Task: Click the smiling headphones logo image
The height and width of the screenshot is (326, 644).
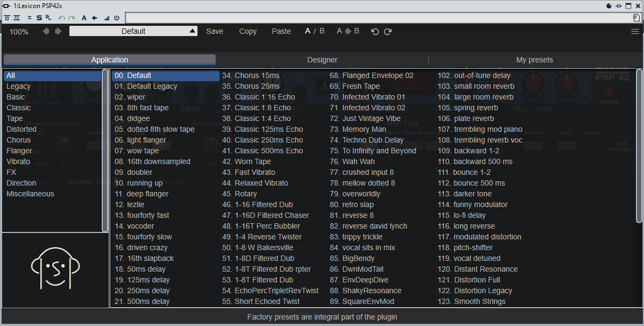Action: [55, 268]
